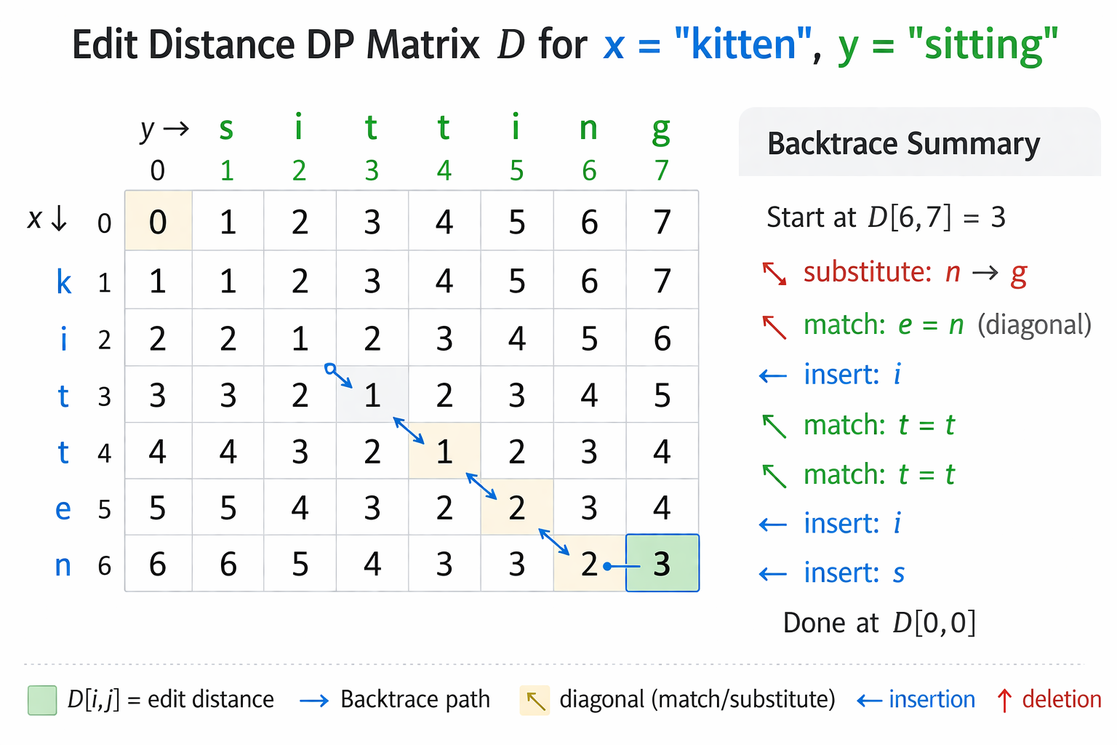Click the red arrow beside substitute: n → g
The height and width of the screenshot is (745, 1117).
774,274
